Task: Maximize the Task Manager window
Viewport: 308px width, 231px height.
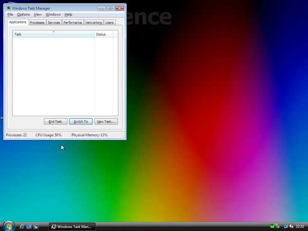Action: (x=110, y=8)
